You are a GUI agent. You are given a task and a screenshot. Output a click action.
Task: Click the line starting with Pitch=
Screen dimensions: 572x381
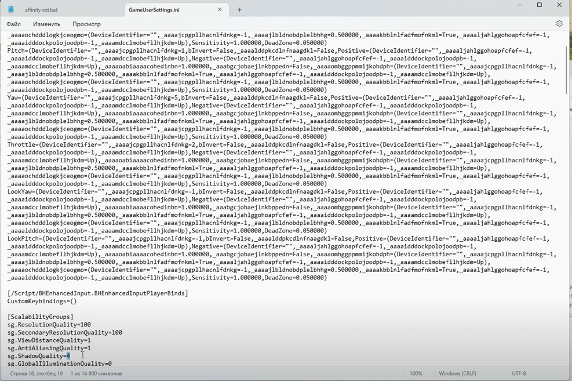(x=269, y=50)
